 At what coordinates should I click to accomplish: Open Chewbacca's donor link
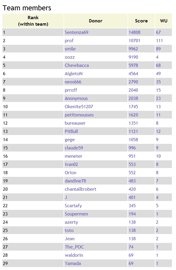coord(77,65)
